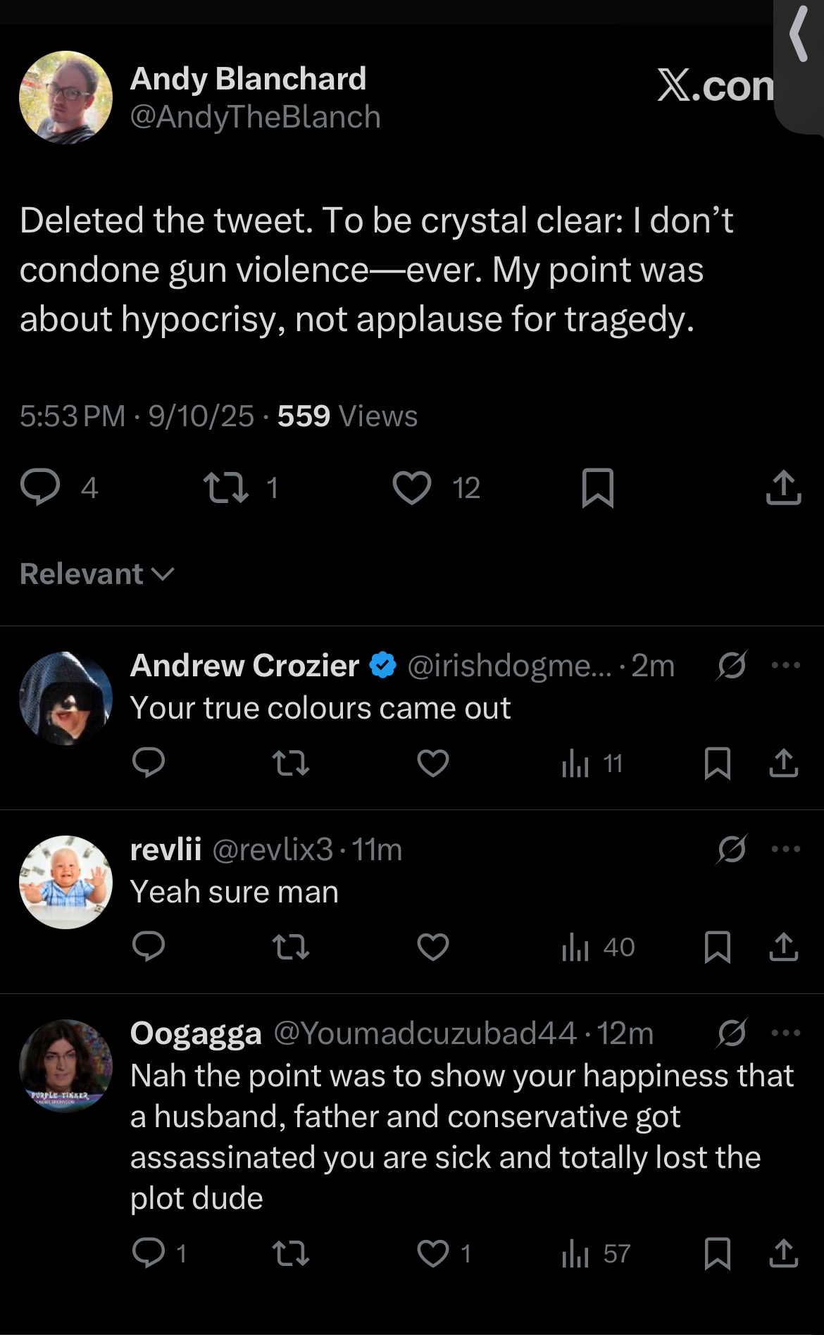Bookmark the main tweet
This screenshot has height=1335, width=824.
(598, 488)
